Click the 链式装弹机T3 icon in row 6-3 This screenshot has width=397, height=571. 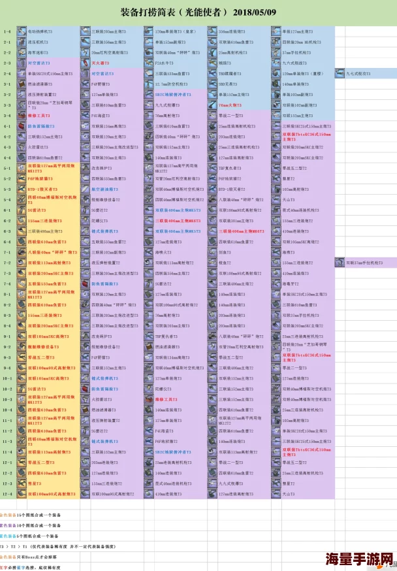85,231
